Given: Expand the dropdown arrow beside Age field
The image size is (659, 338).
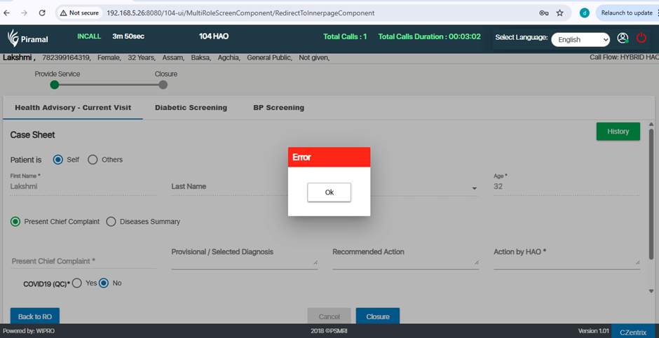Looking at the screenshot, I should click(x=475, y=188).
